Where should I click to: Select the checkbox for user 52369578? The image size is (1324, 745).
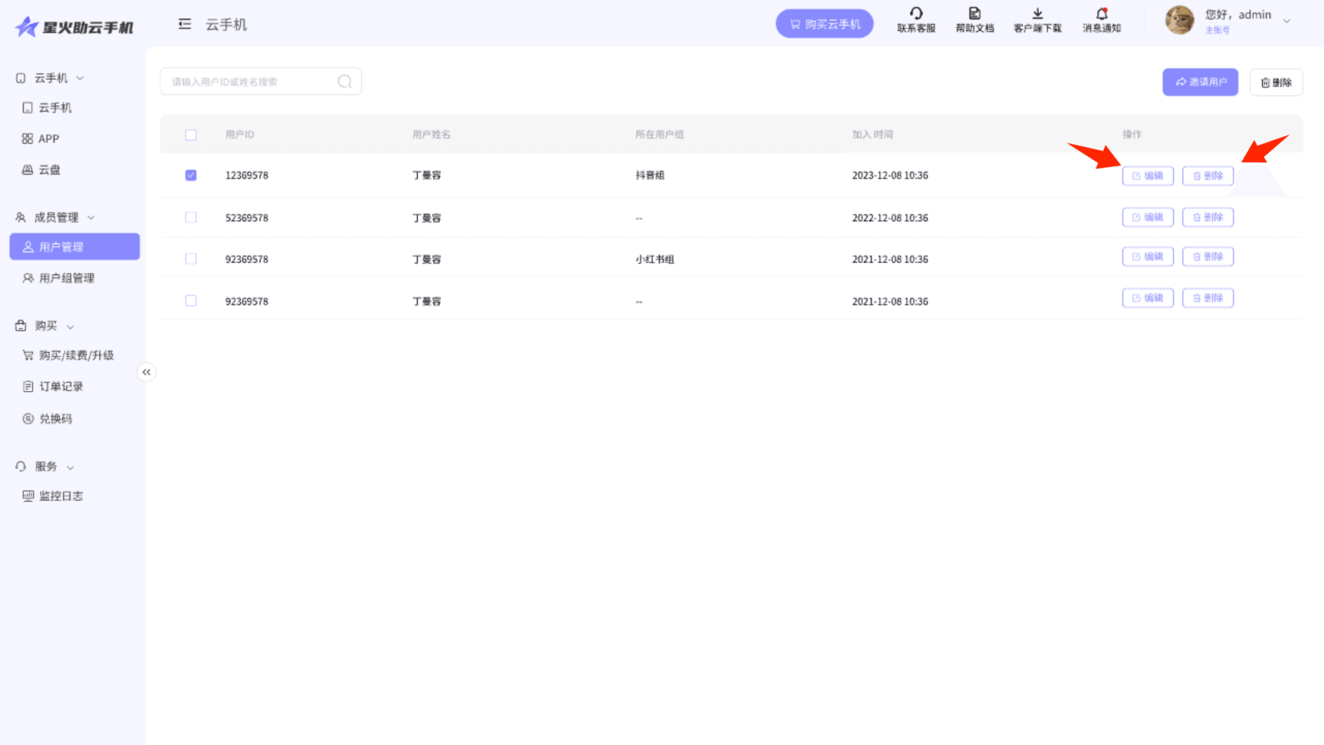coord(191,218)
